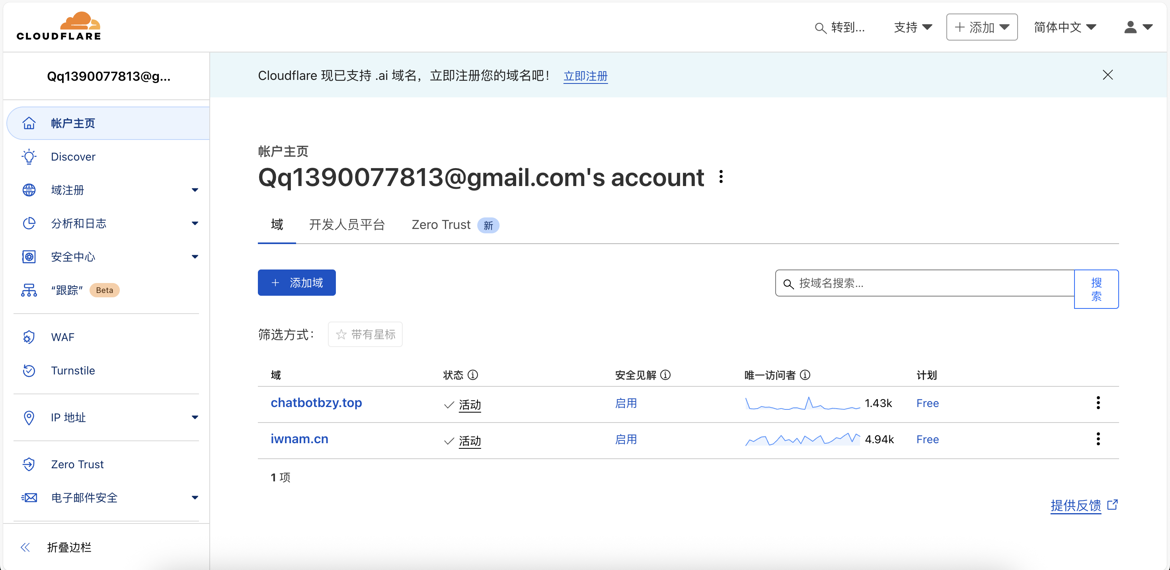Click the Beta badge next to 跟踪
The height and width of the screenshot is (570, 1170).
(104, 290)
